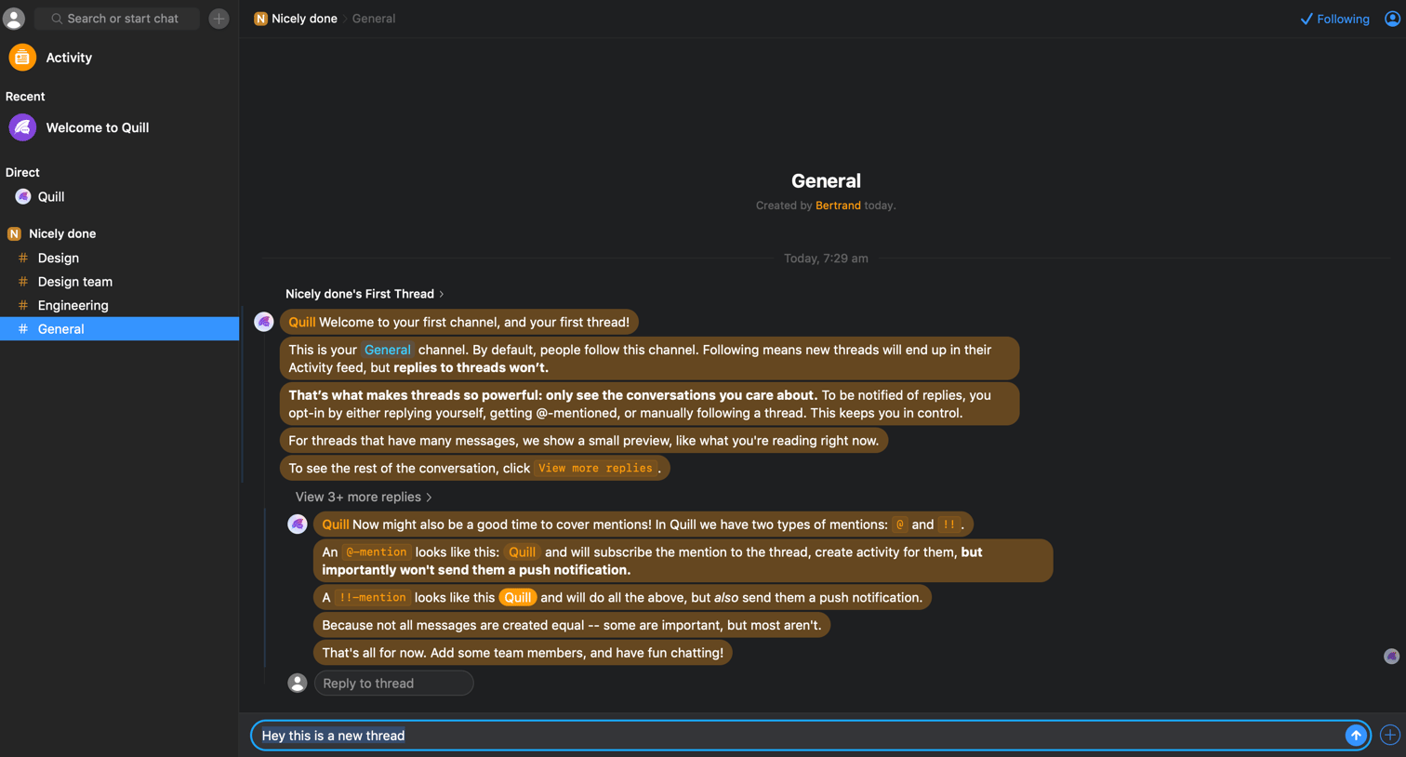Click the Reply to thread field

click(394, 684)
